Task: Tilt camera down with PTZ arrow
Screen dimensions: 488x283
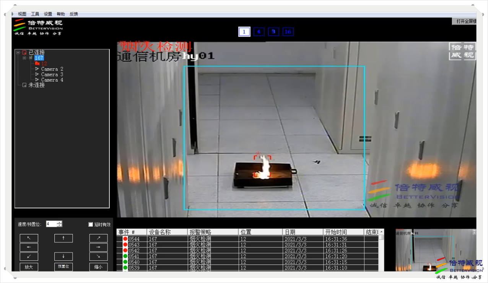Action: coord(63,257)
